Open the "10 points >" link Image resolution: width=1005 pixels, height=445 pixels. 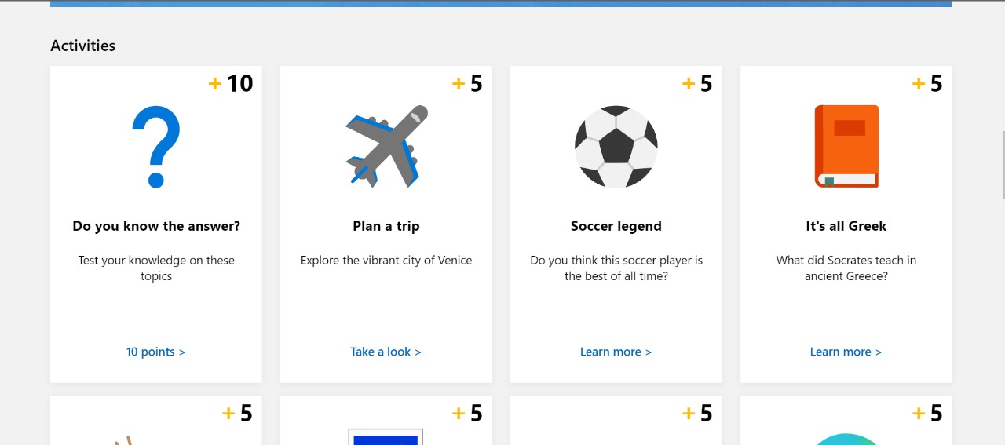[155, 352]
